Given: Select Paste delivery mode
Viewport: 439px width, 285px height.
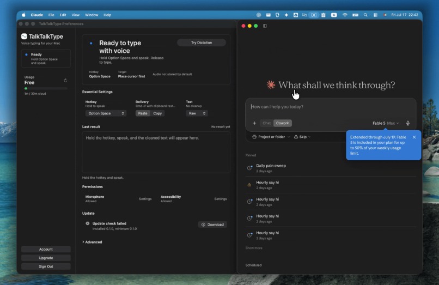Looking at the screenshot, I should pos(143,113).
